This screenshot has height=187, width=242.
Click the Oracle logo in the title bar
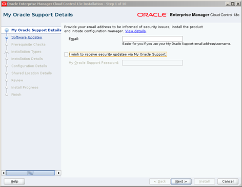pyautogui.click(x=4, y=4)
